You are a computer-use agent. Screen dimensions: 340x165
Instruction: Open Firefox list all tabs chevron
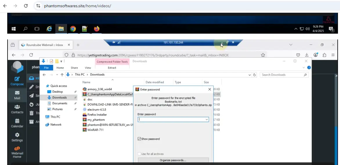(291, 45)
